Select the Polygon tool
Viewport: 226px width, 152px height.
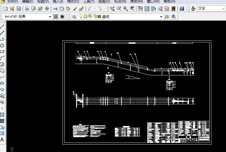(2, 45)
